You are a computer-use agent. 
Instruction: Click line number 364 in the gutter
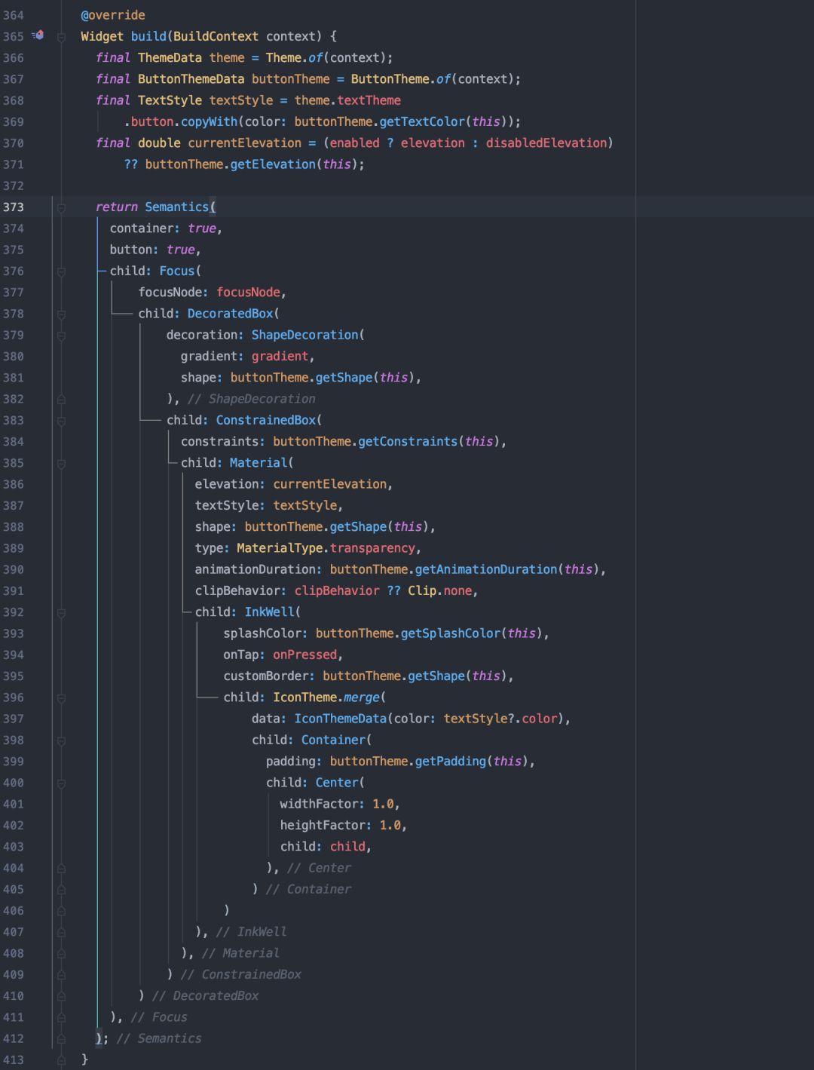(14, 15)
